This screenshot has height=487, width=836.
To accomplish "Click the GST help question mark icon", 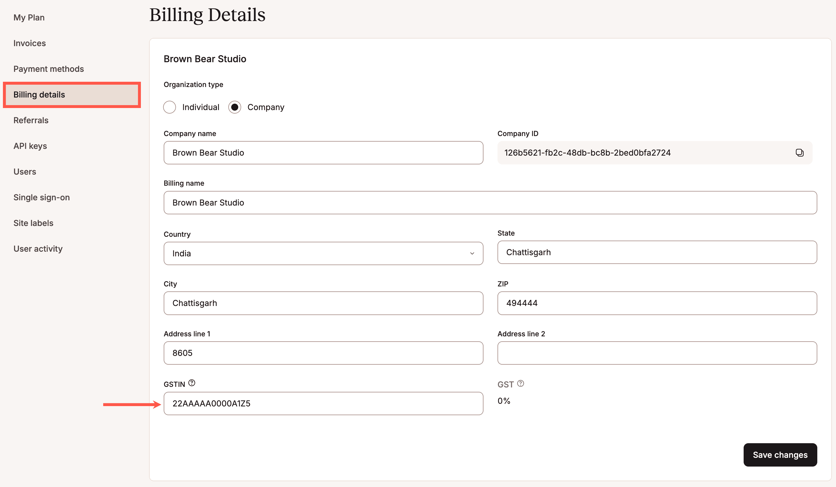I will [521, 383].
